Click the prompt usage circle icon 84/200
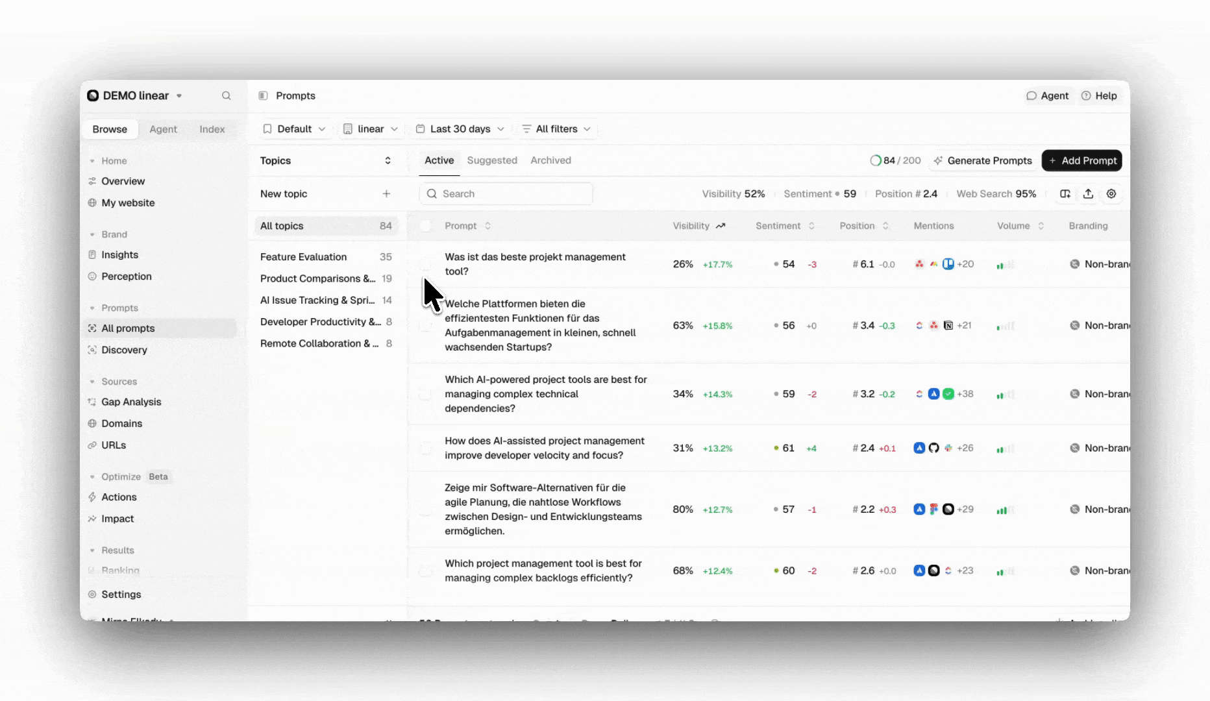1210x701 pixels. [x=875, y=160]
